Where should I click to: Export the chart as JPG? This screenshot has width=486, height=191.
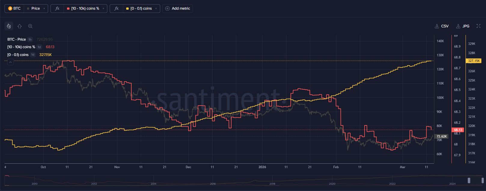point(463,26)
